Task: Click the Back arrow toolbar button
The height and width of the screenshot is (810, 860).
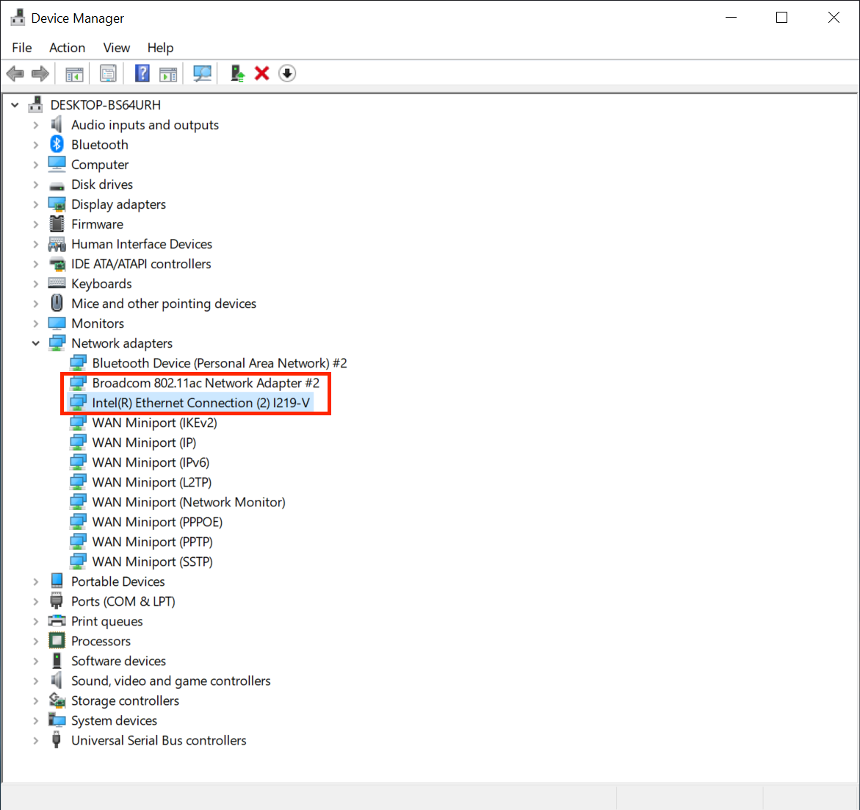Action: pos(15,74)
